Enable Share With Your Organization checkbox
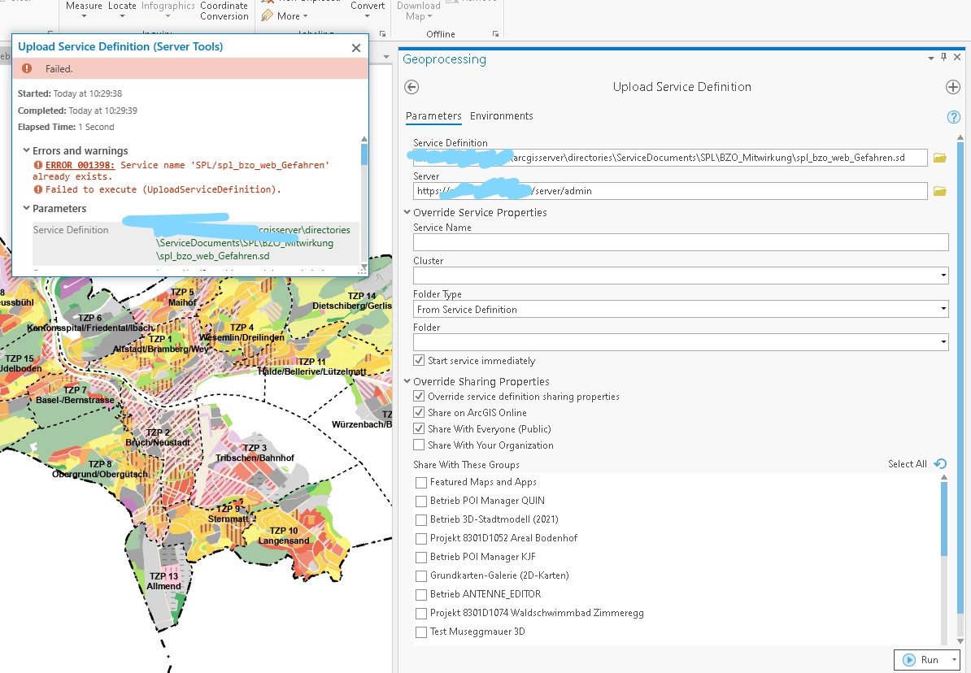The image size is (971, 673). point(419,445)
